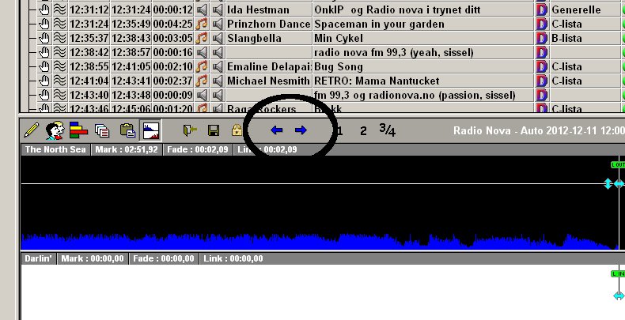This screenshot has height=320, width=625.
Task: Open the people/voices icon in toolbar
Action: pos(55,130)
